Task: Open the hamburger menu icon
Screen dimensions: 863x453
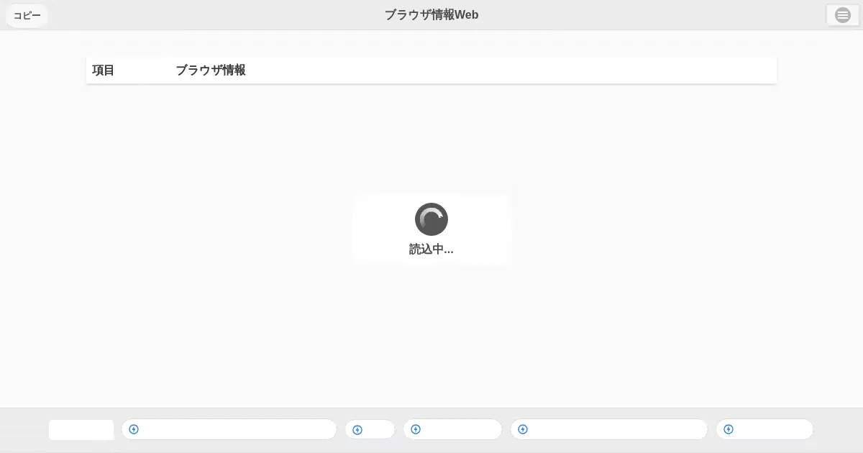Action: pyautogui.click(x=842, y=15)
